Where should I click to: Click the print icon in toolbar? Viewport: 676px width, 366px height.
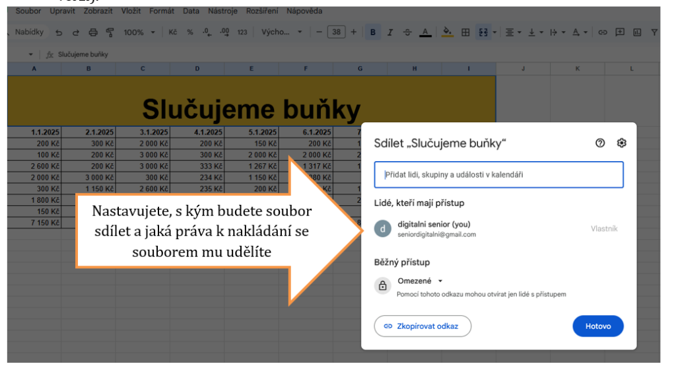[x=93, y=32]
